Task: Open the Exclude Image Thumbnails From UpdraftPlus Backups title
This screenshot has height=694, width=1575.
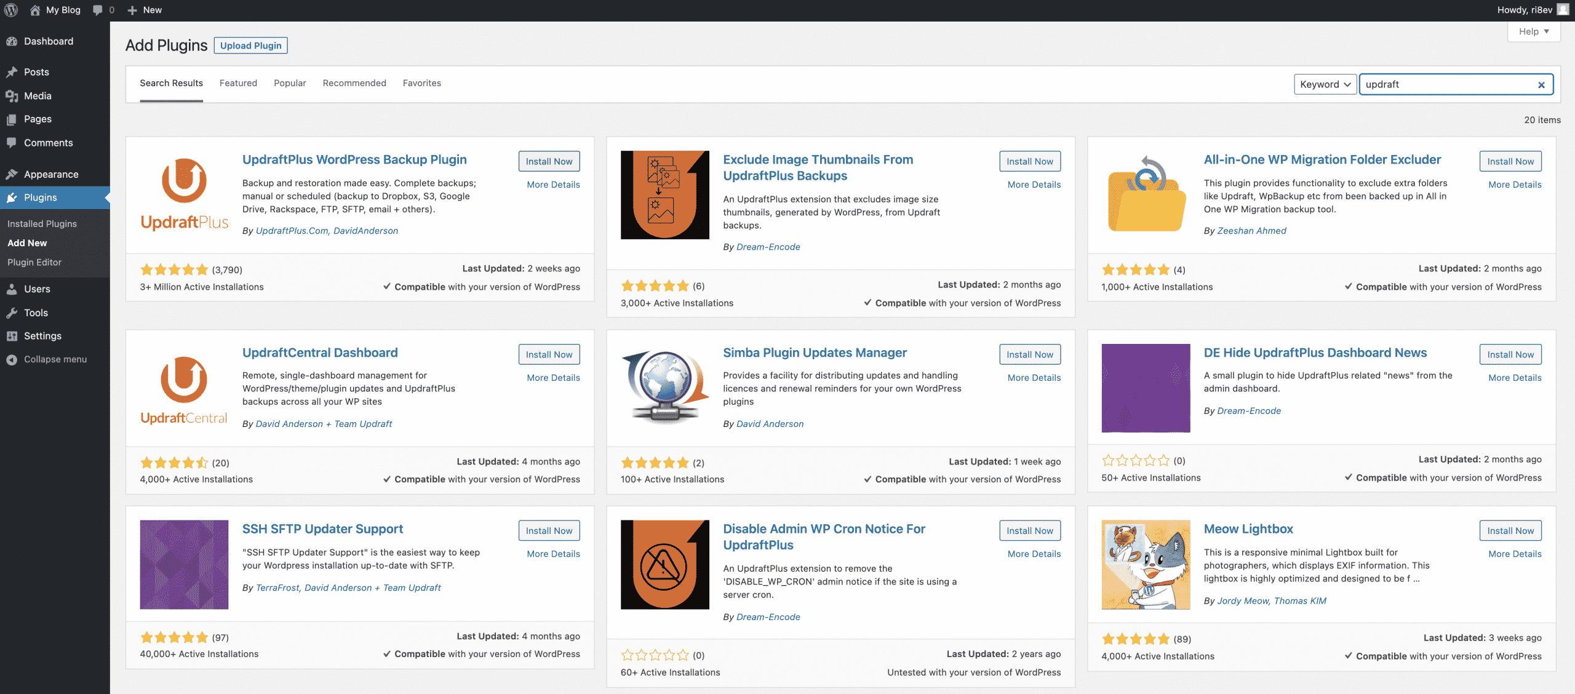Action: 818,167
